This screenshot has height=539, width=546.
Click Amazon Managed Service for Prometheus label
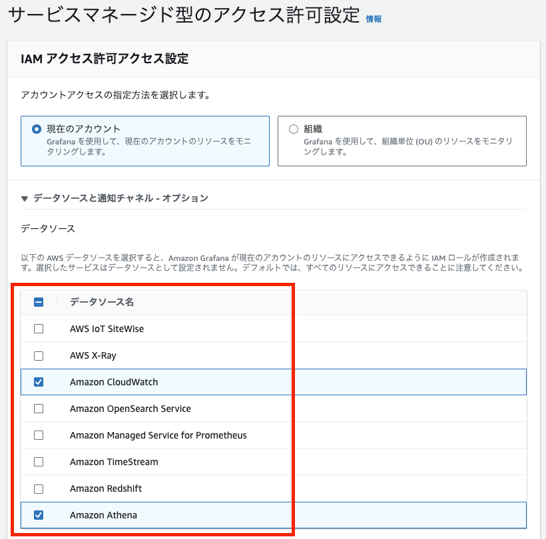[158, 435]
